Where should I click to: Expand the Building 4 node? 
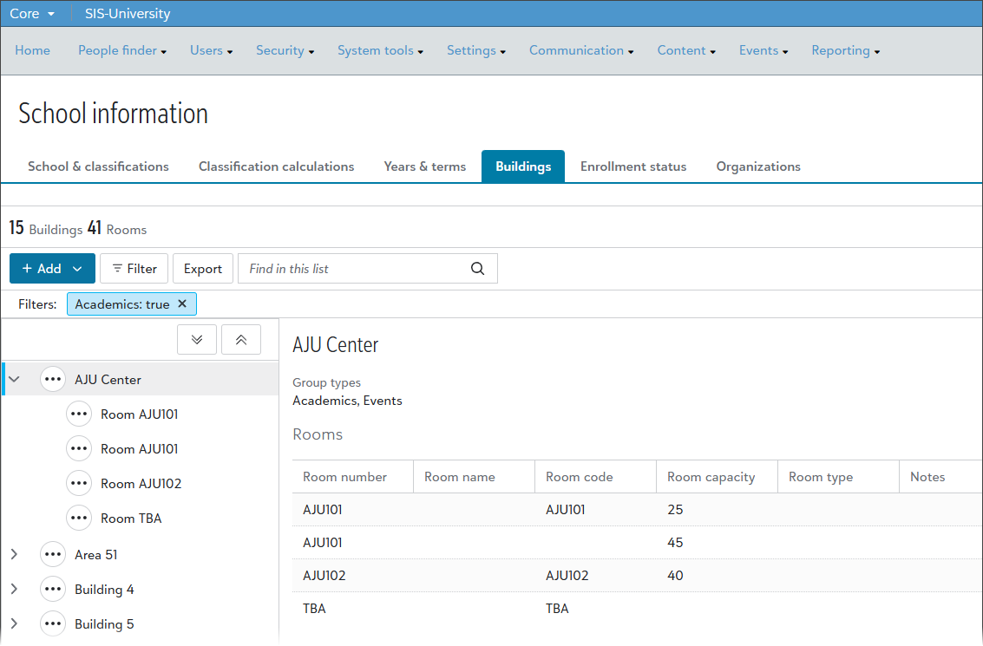[x=15, y=589]
